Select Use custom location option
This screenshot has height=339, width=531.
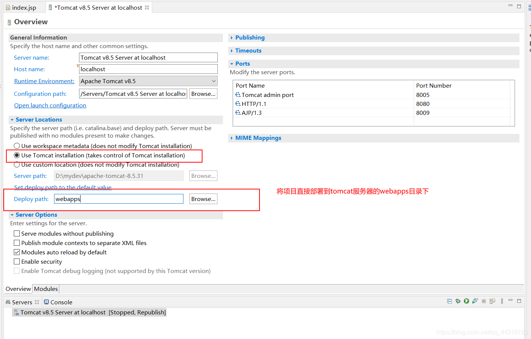point(17,164)
